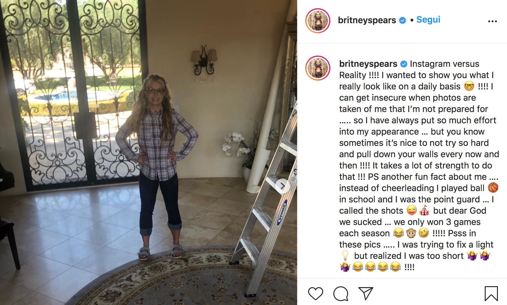Open comments with the speech bubble icon
This screenshot has height=305, width=507.
(x=340, y=294)
